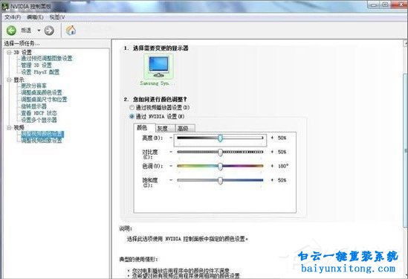Open 设置多个显示器 task
This screenshot has height=279, width=408.
[x=39, y=120]
